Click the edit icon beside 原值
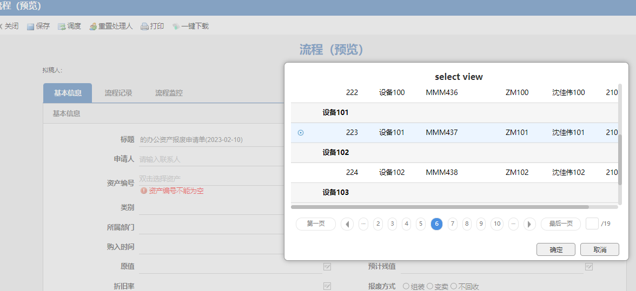Viewport: 636px width, 291px height. 327,267
